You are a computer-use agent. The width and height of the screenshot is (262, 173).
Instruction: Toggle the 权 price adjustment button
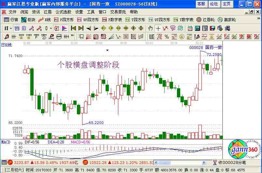57,29
